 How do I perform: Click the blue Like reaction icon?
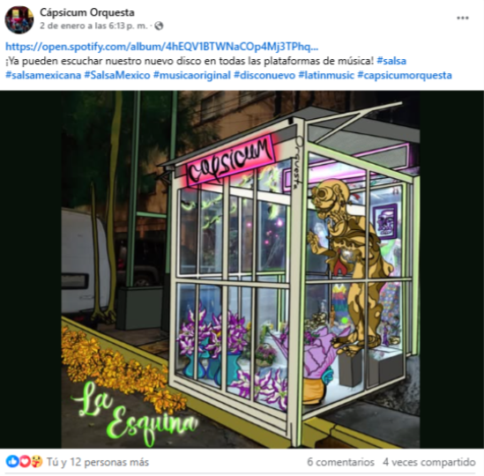pyautogui.click(x=12, y=462)
